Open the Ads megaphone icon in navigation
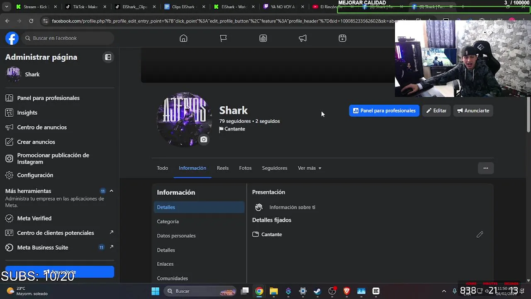Viewport: 531px width, 299px height. (303, 38)
